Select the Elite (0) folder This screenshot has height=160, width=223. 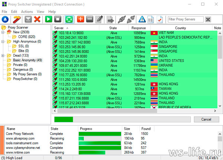point(23,51)
